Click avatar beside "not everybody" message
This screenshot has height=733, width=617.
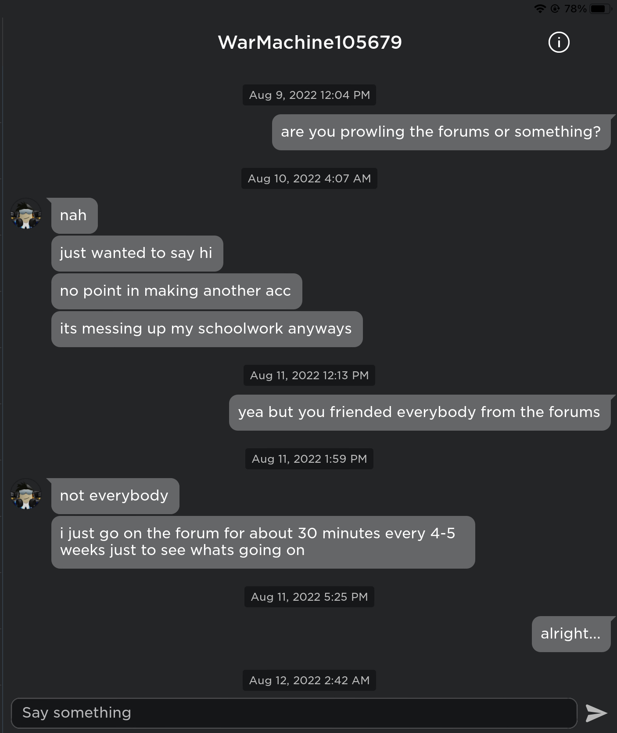click(26, 494)
